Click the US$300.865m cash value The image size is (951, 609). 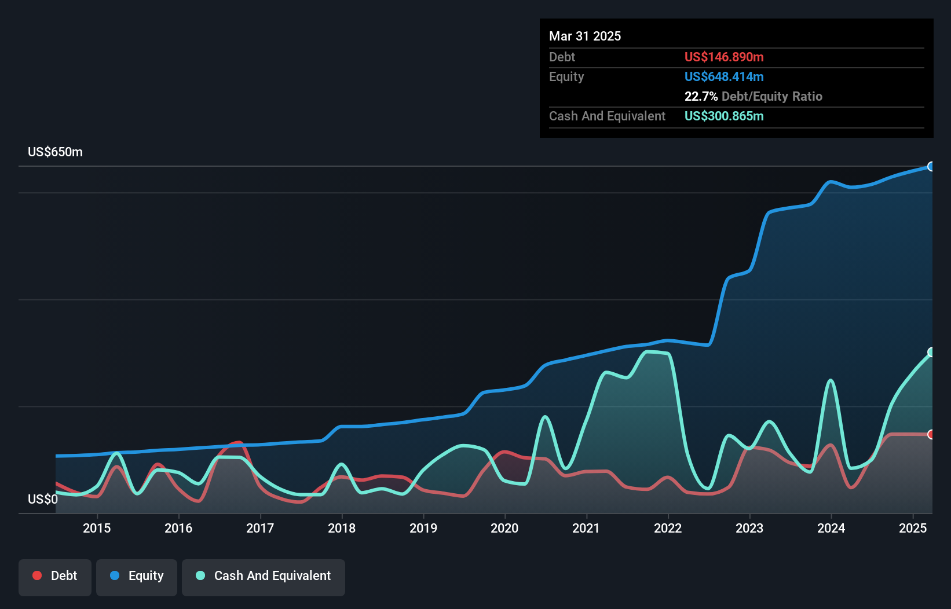[x=724, y=116]
